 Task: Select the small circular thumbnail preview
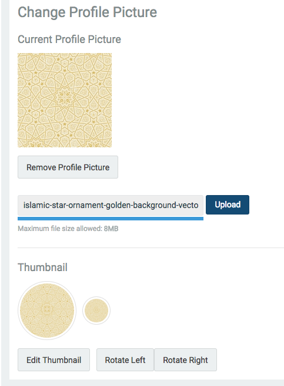(x=96, y=311)
